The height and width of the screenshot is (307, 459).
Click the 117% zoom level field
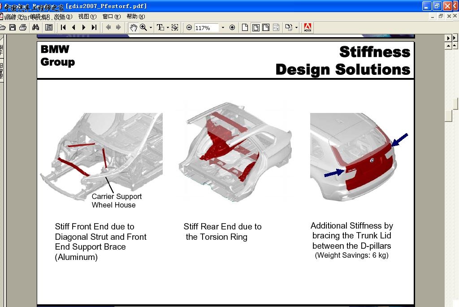coord(206,28)
